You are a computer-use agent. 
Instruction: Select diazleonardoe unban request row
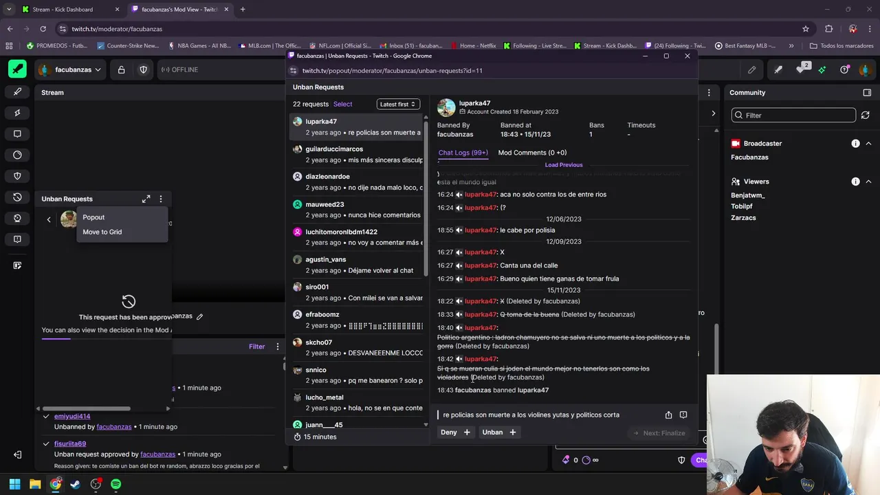coord(357,181)
